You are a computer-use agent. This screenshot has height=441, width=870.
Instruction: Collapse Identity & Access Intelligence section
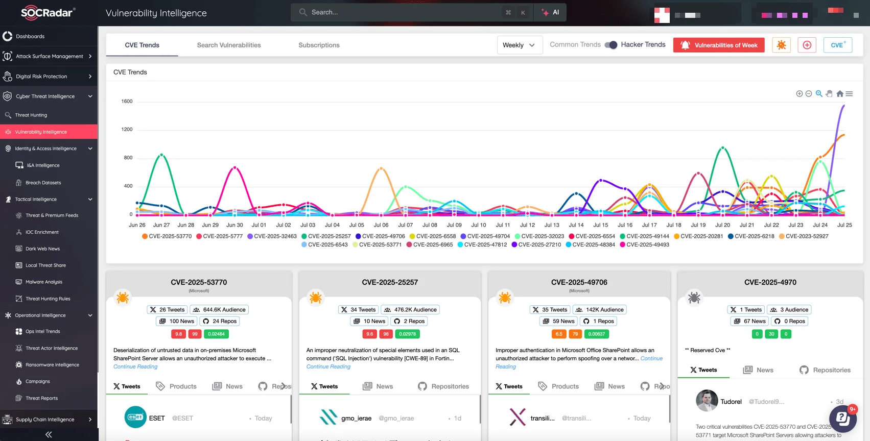[49, 149]
